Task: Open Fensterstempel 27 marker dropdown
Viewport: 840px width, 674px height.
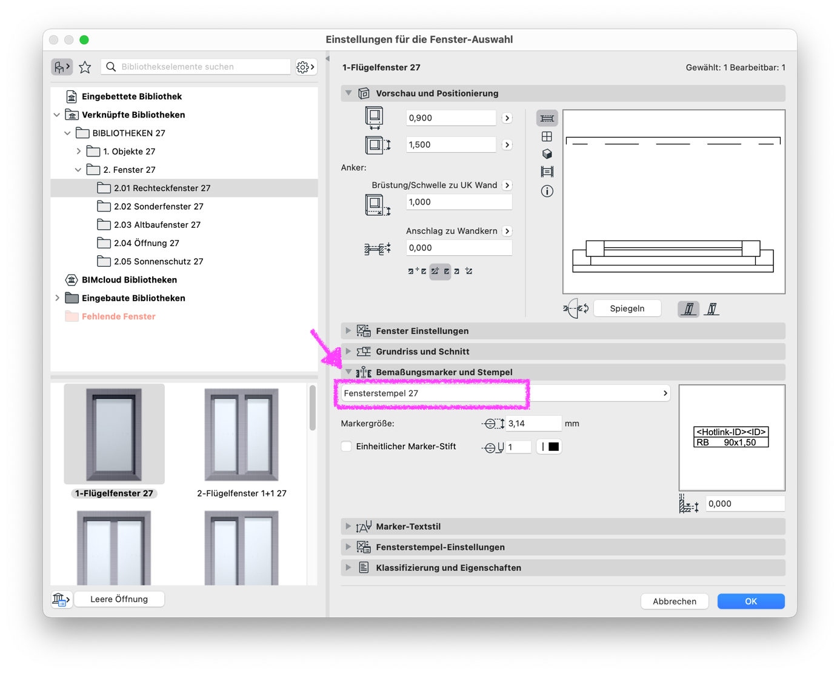Action: (505, 393)
